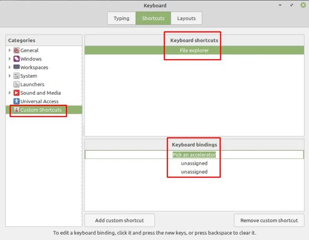Close the Keyboard window
The width and height of the screenshot is (309, 240).
(303, 5)
